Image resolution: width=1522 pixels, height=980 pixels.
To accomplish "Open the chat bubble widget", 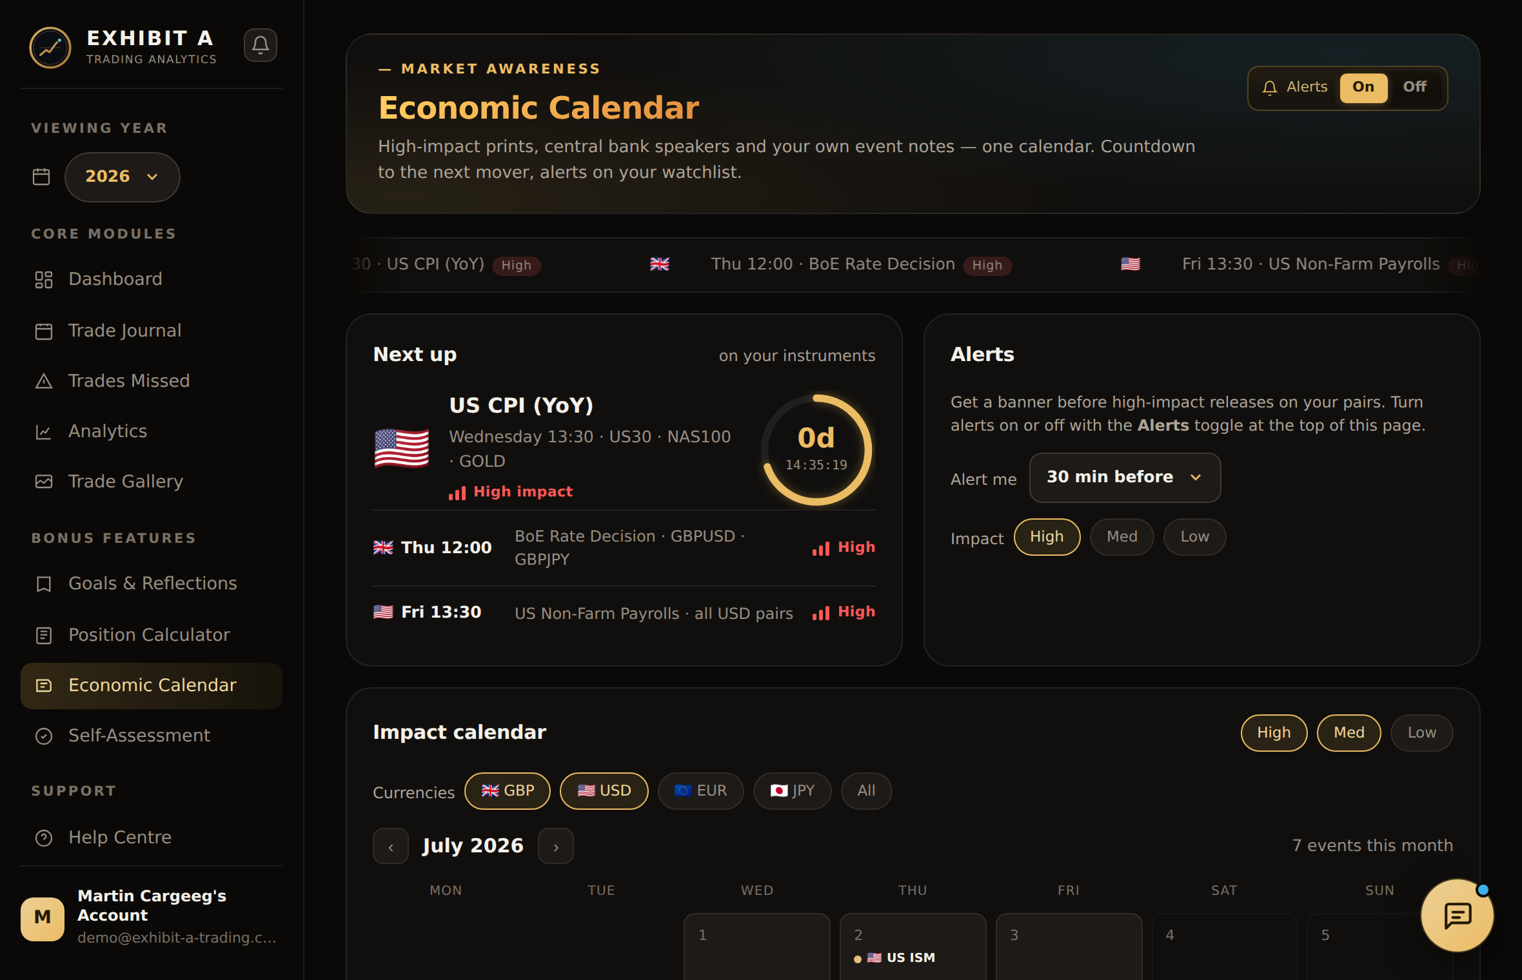I will (1457, 916).
